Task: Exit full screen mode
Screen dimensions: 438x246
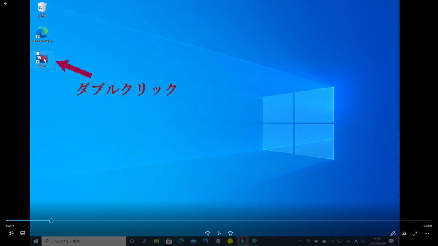Action: pyautogui.click(x=415, y=234)
